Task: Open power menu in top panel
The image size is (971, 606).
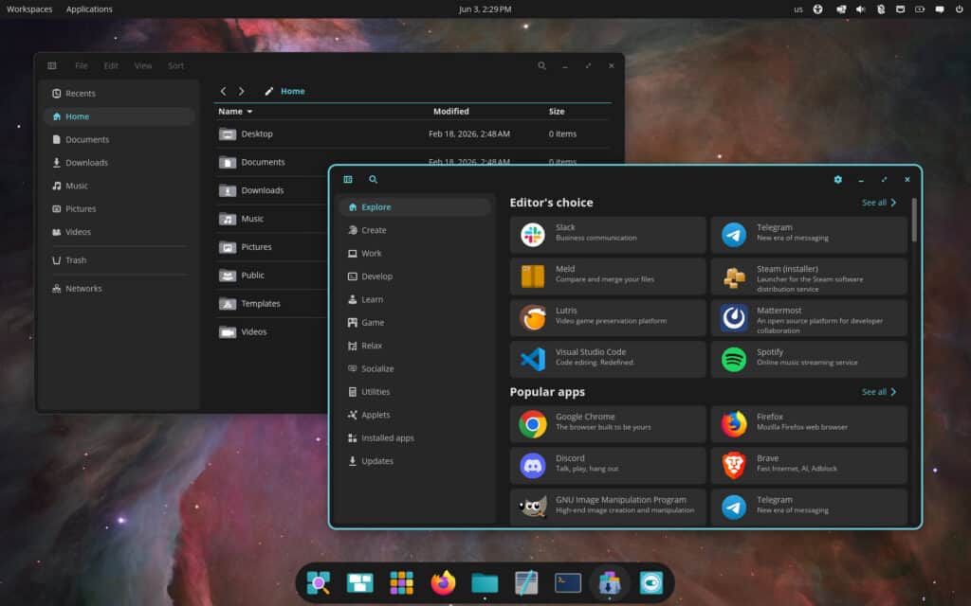Action: pos(960,9)
